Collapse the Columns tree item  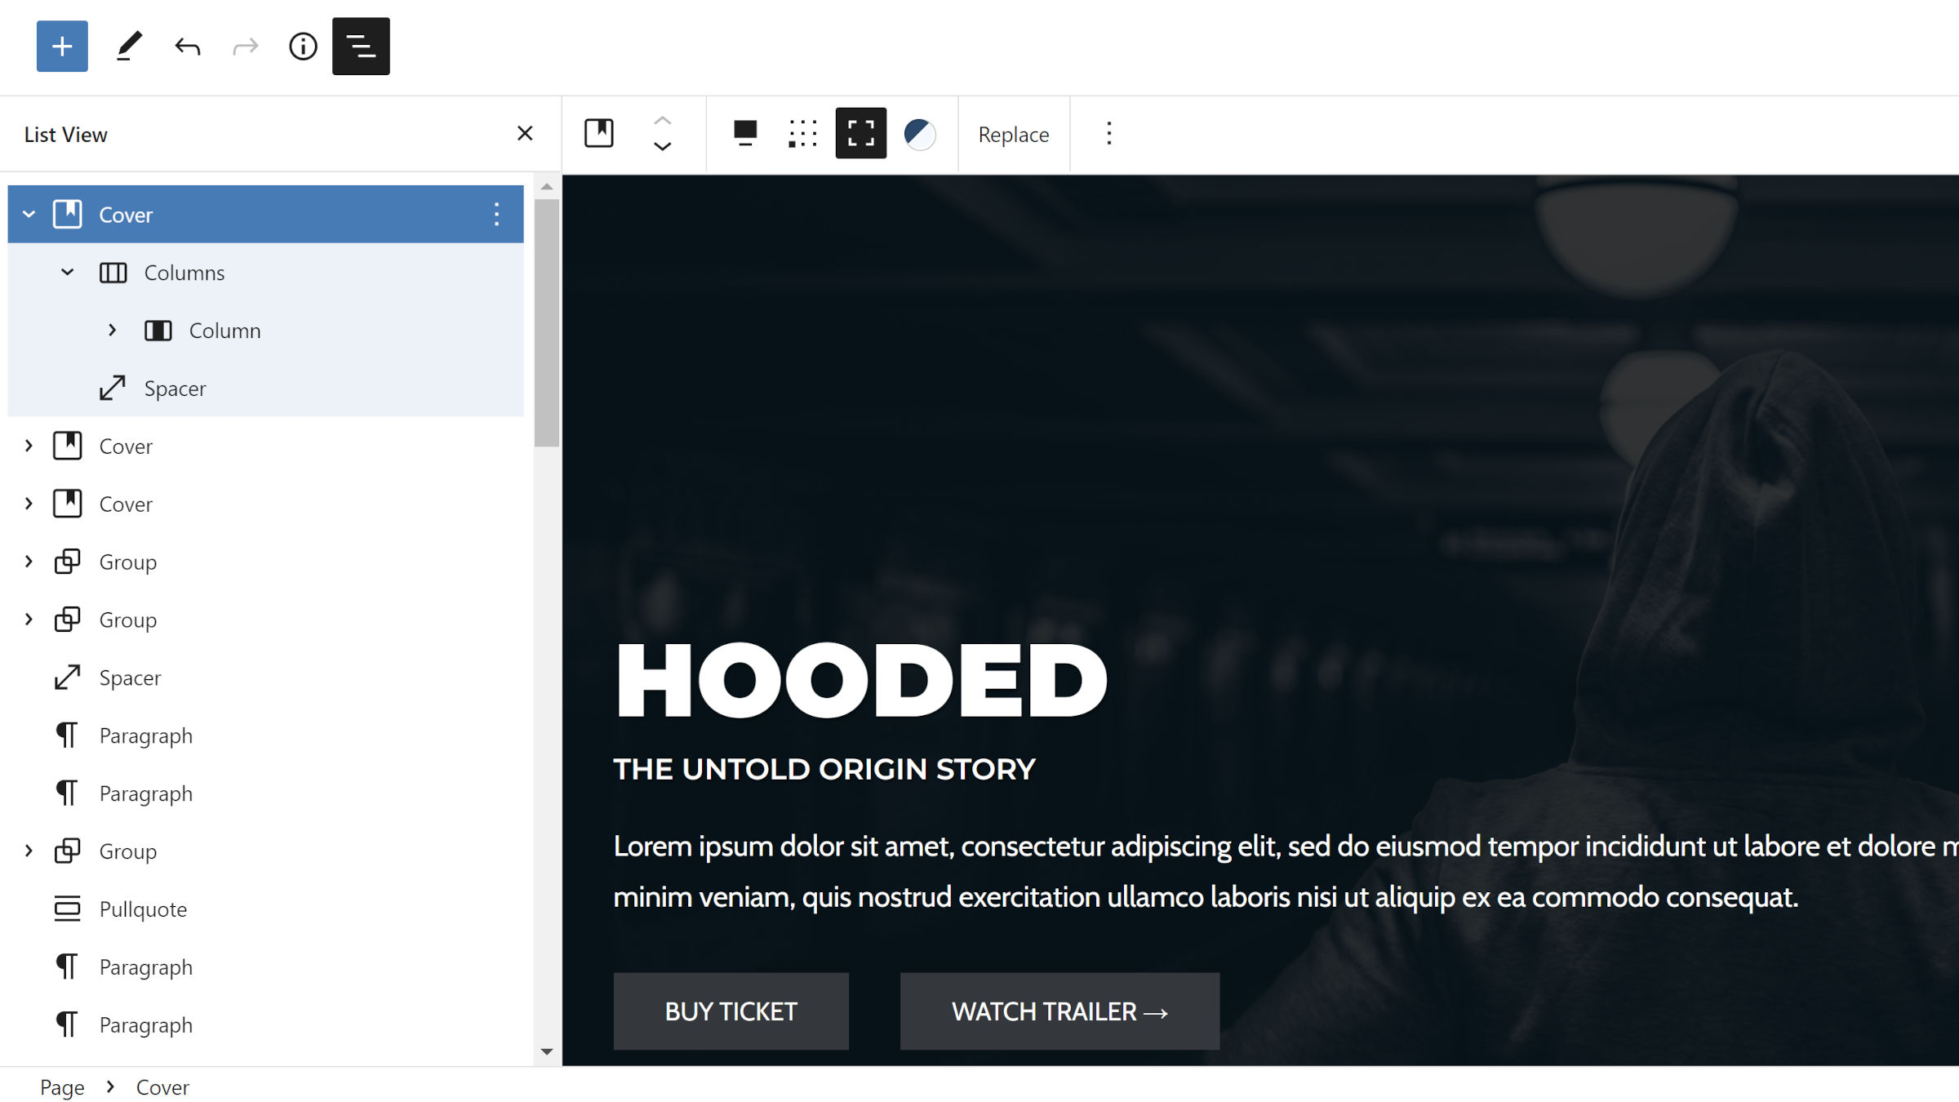(68, 273)
